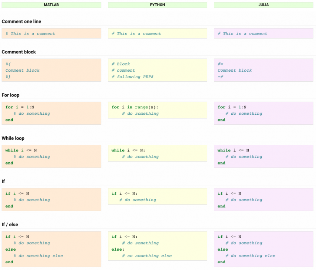Viewport: 316px width, 270px height.
Task: Select the JULIA column header
Action: (x=263, y=5)
